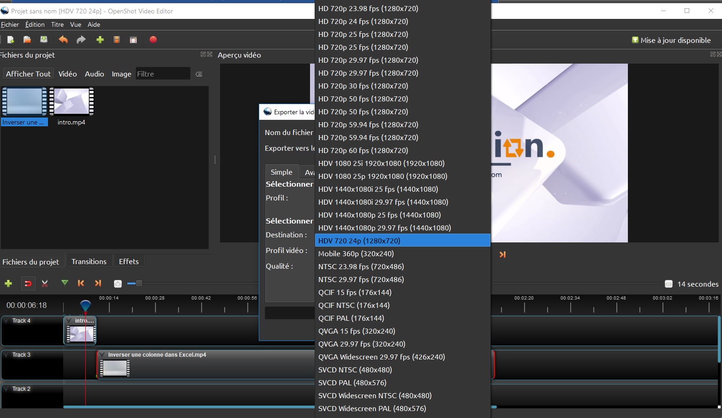Toggle the razor scissors tool
Image resolution: width=722 pixels, height=418 pixels.
coord(45,283)
